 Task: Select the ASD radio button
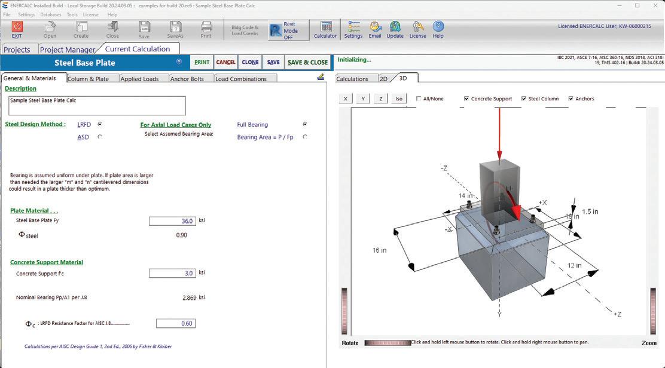(100, 137)
